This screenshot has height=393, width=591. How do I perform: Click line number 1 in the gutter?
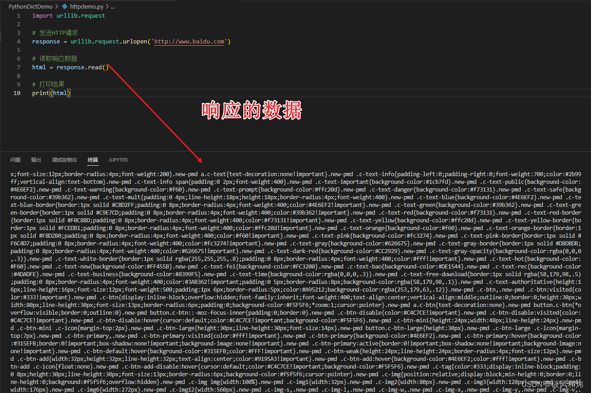coord(19,16)
